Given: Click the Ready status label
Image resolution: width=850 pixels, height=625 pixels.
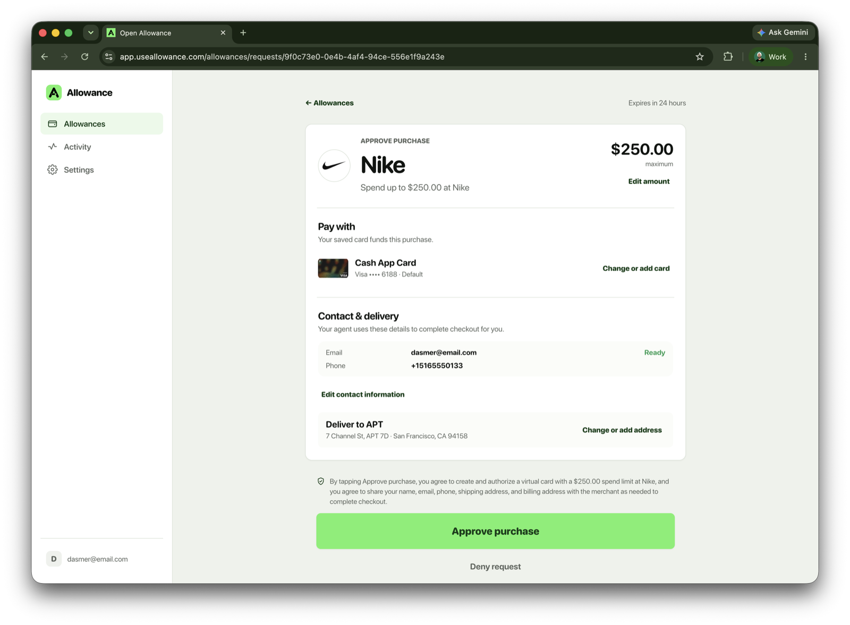Looking at the screenshot, I should point(654,353).
